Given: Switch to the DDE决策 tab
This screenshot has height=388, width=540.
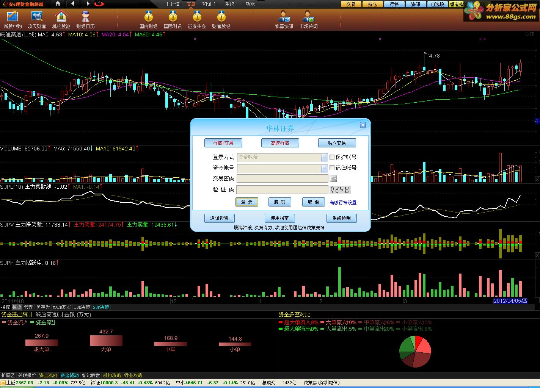Looking at the screenshot, I should (82, 307).
